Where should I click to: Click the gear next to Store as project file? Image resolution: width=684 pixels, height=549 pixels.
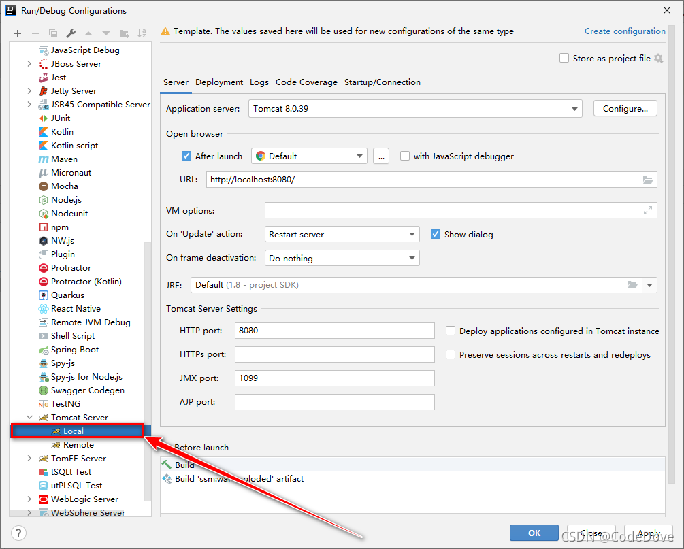pos(659,58)
